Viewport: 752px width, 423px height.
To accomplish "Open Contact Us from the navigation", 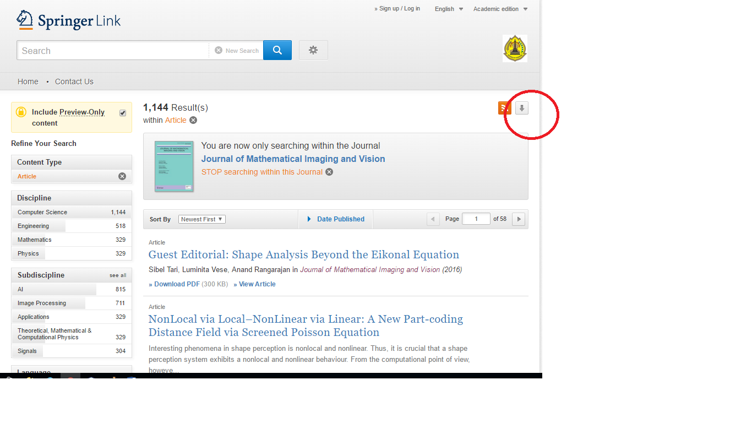I will pyautogui.click(x=74, y=81).
